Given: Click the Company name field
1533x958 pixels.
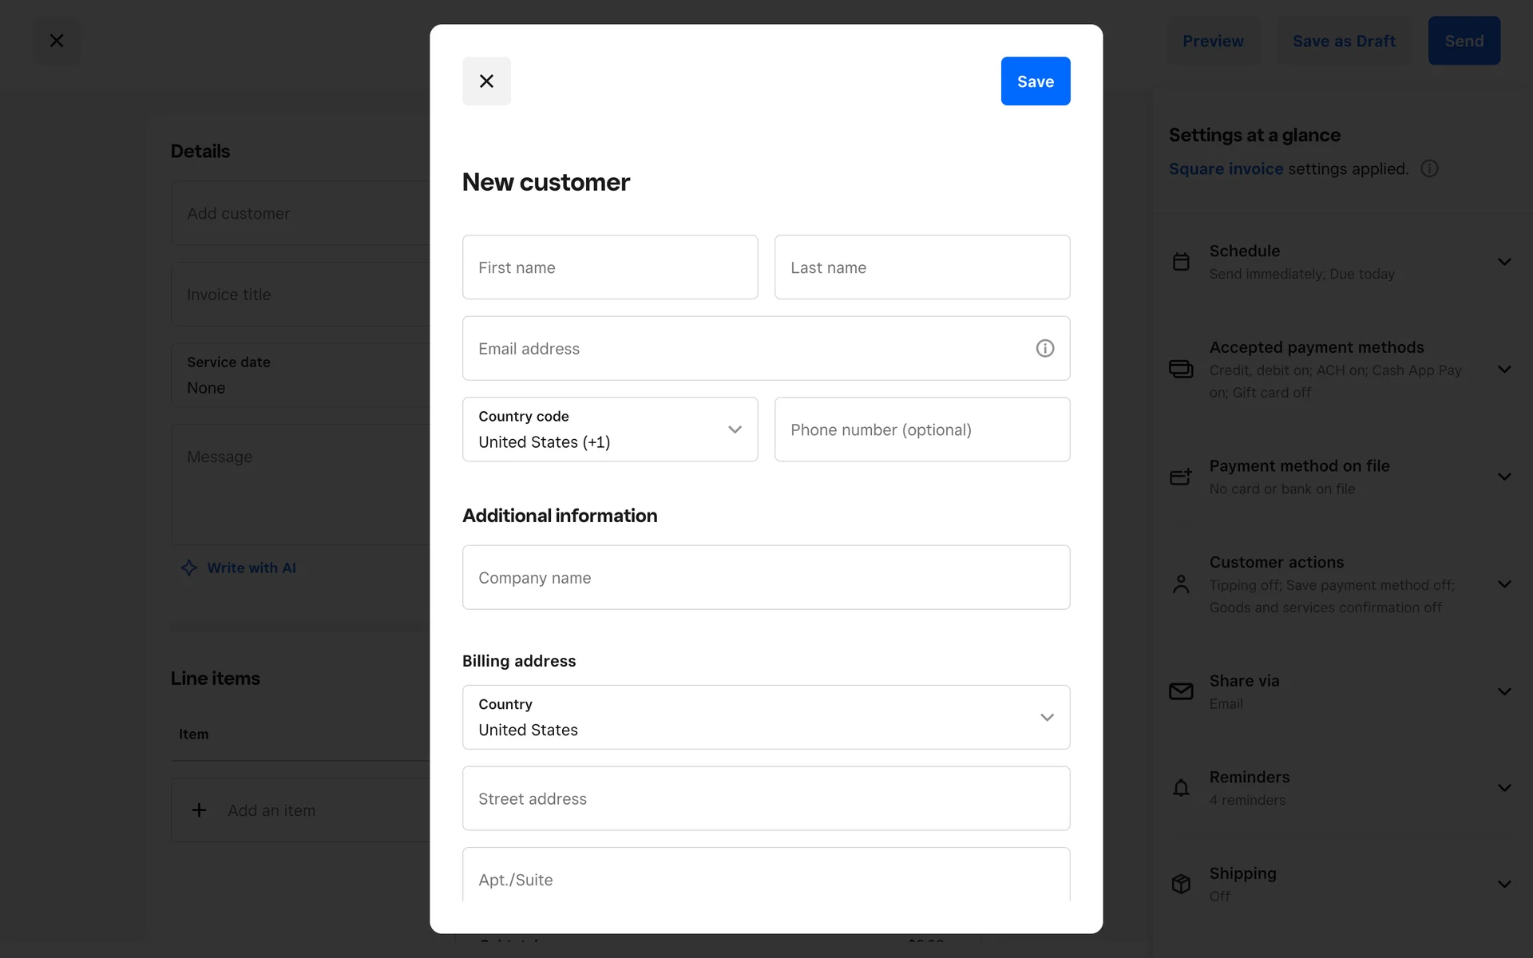Looking at the screenshot, I should [766, 577].
